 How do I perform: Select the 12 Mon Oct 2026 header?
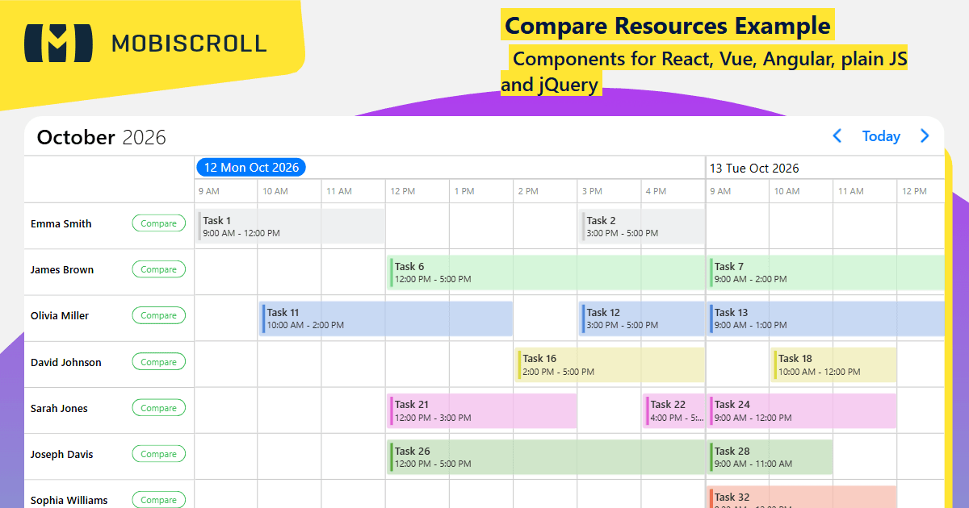pos(251,168)
